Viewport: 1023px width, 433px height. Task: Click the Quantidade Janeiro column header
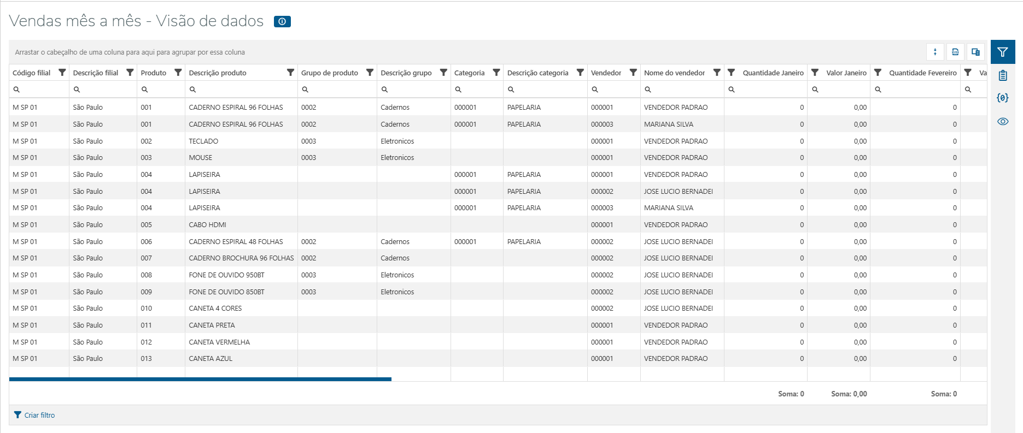[x=773, y=73]
